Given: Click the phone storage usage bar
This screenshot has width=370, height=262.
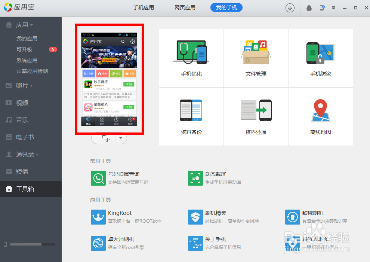Looking at the screenshot, I should (32, 244).
